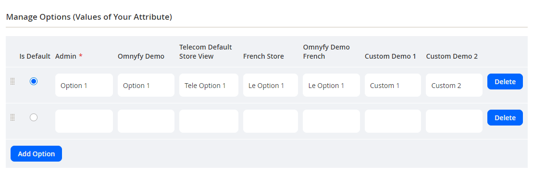Click the empty Admin field in second row
The height and width of the screenshot is (176, 533).
click(84, 121)
